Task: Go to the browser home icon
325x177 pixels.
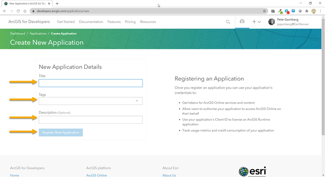Action: [x=25, y=11]
